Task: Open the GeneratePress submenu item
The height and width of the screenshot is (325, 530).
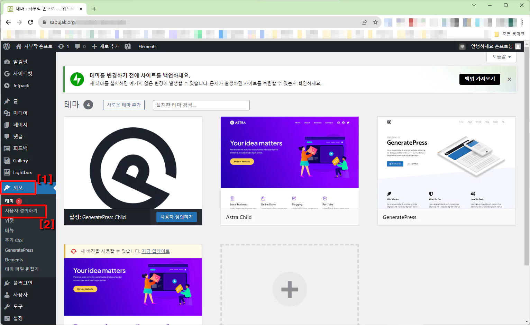Action: click(19, 250)
